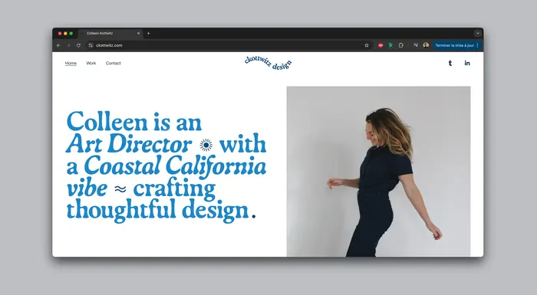This screenshot has height=295, width=537.
Task: Visit the LinkedIn icon link on the site
Action: point(467,63)
